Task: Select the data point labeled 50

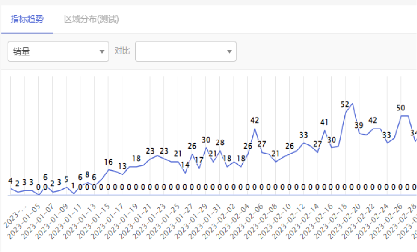Action: [400, 108]
